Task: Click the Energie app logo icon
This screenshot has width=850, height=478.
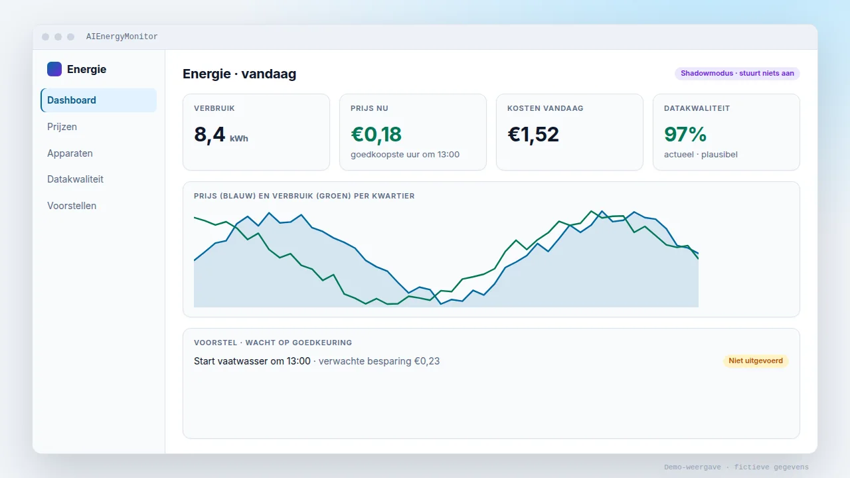Action: click(x=54, y=69)
